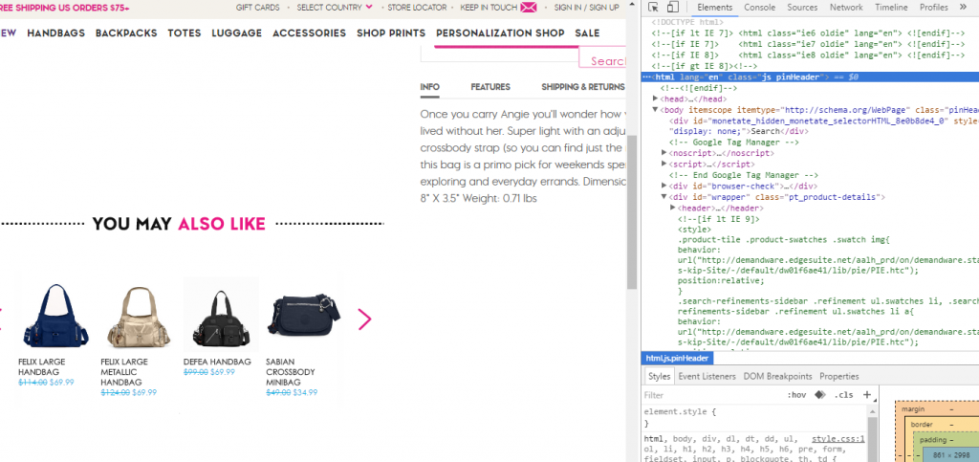Image resolution: width=979 pixels, height=462 pixels.
Task: Open the Sale menu
Action: pyautogui.click(x=587, y=33)
